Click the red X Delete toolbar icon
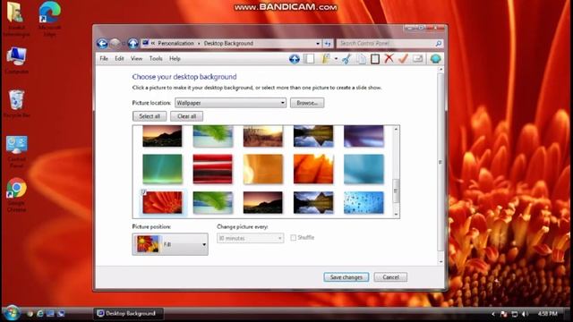573x322 pixels. (389, 58)
